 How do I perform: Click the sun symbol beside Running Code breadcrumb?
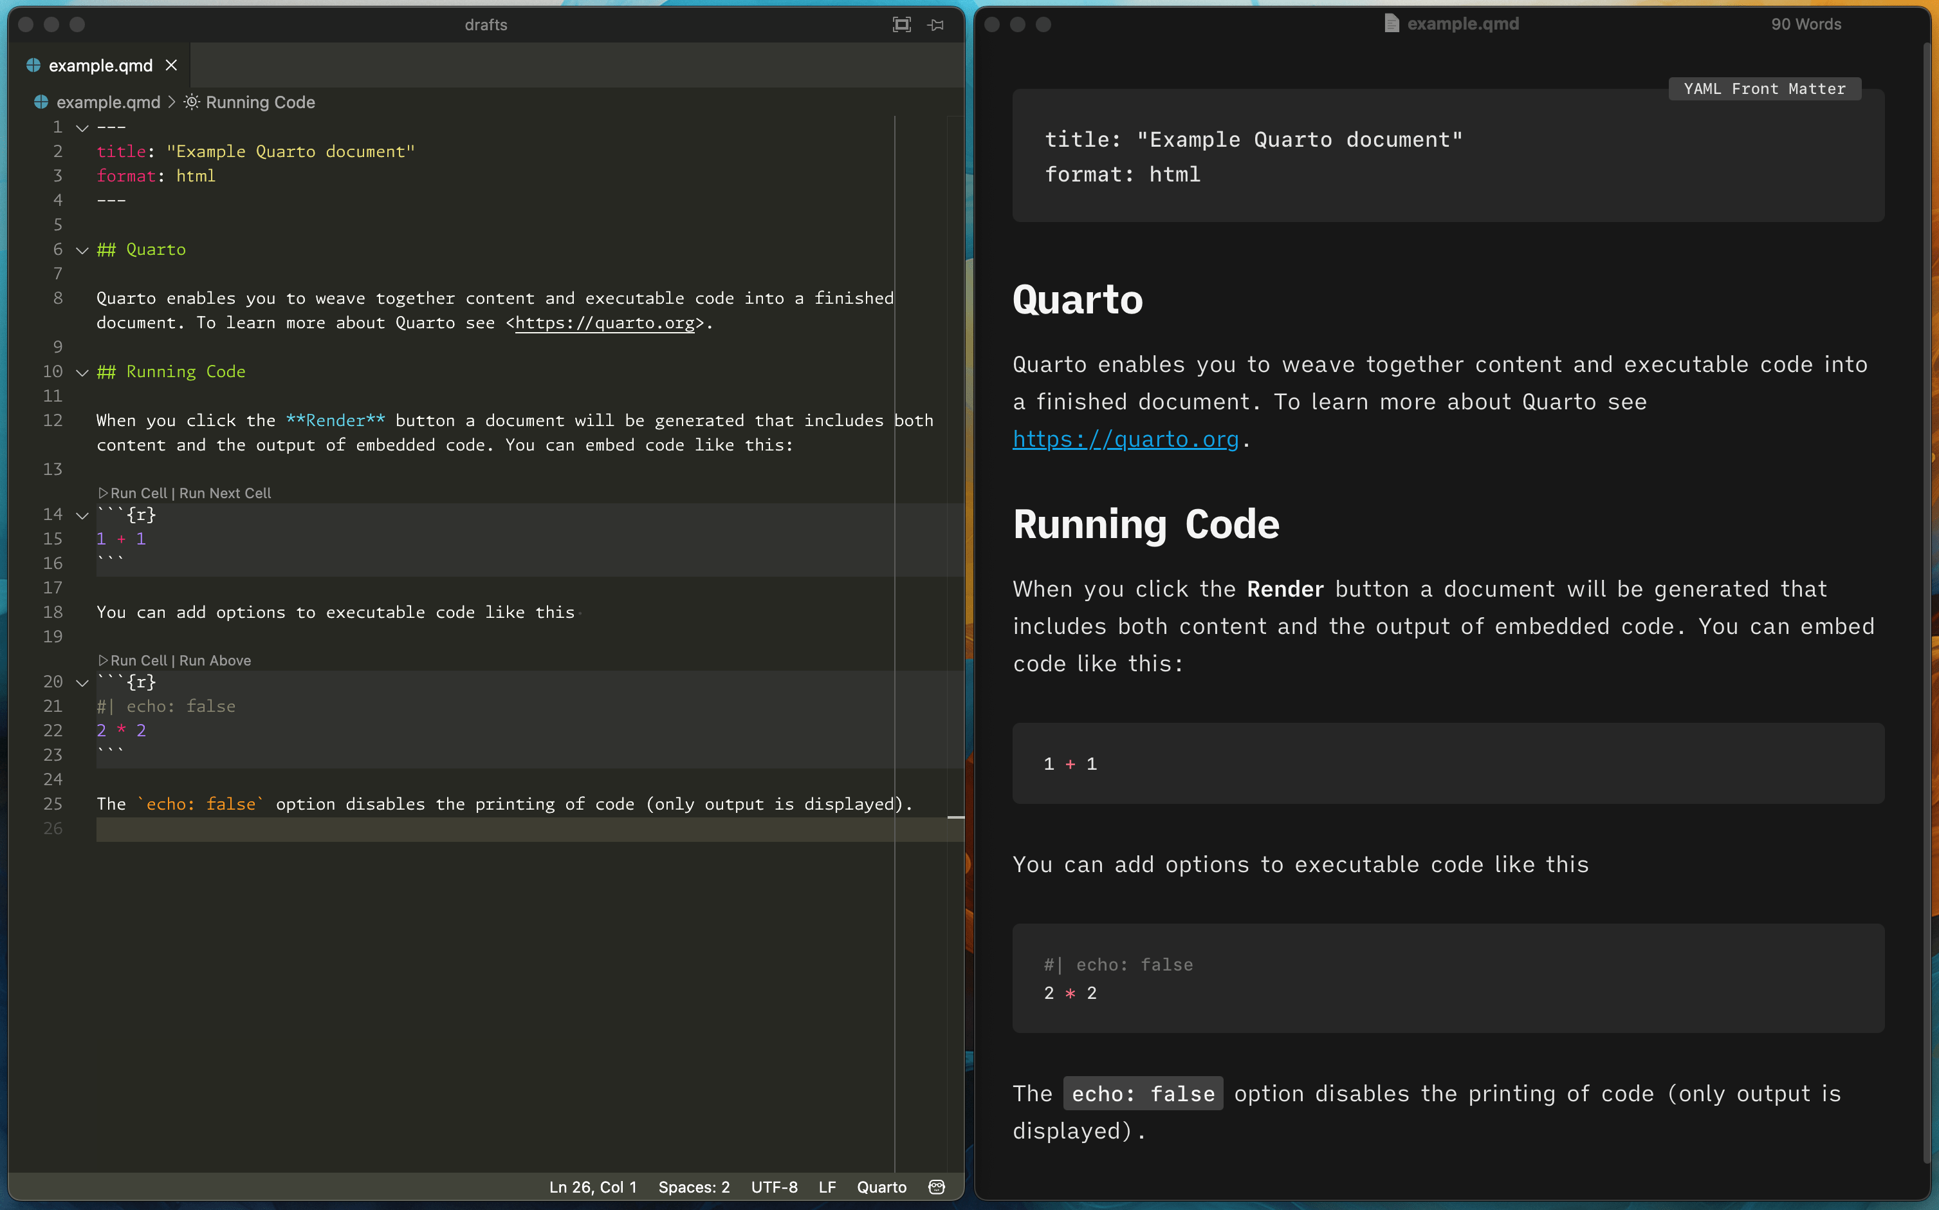pyautogui.click(x=191, y=102)
